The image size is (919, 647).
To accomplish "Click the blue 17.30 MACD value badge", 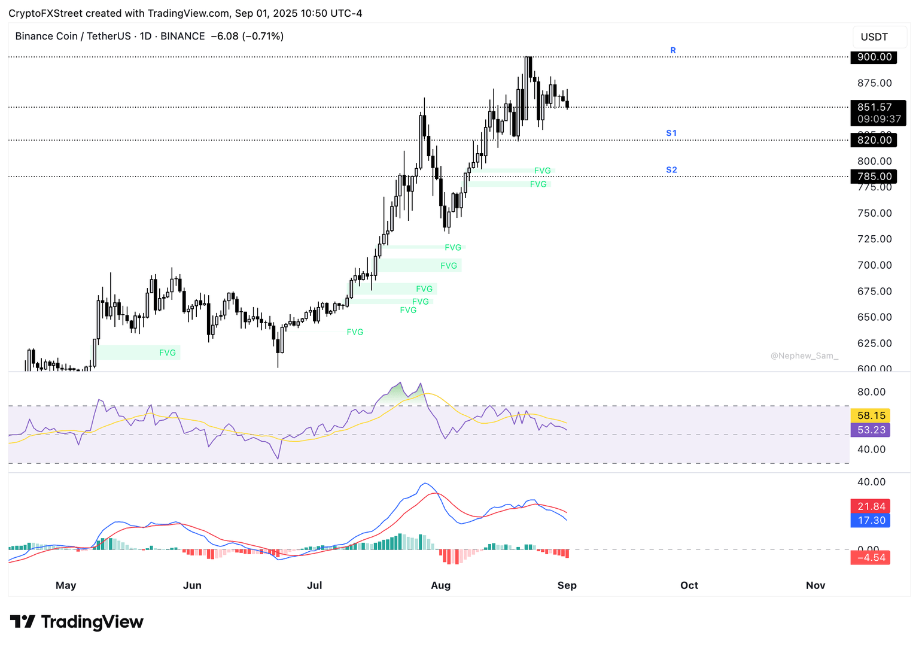I will coord(871,520).
